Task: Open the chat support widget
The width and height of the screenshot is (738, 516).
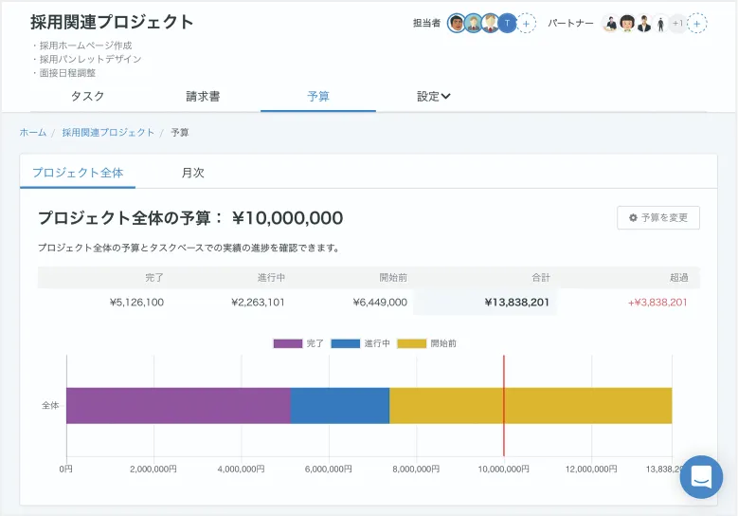Action: 701,477
